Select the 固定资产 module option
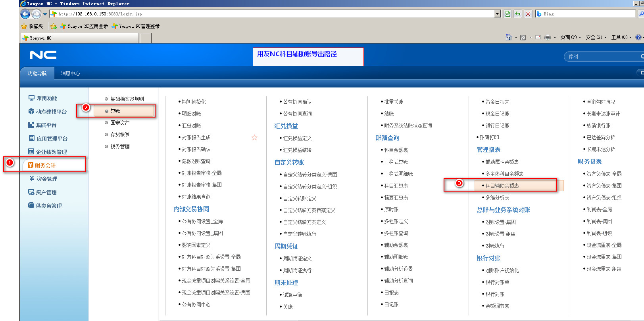Screen dimensions: 644x321 (x=119, y=123)
